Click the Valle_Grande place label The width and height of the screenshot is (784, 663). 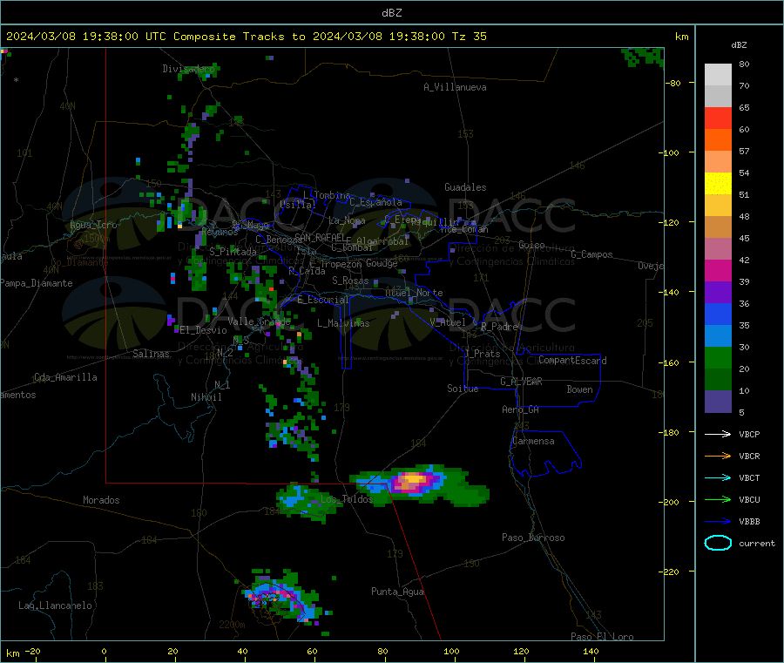[259, 321]
